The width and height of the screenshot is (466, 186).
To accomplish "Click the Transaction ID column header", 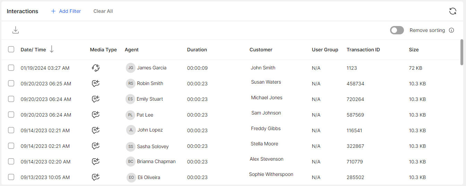I will [x=363, y=50].
